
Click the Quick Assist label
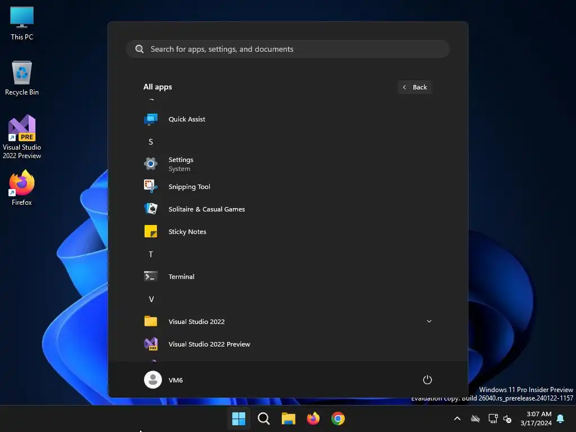(x=187, y=119)
